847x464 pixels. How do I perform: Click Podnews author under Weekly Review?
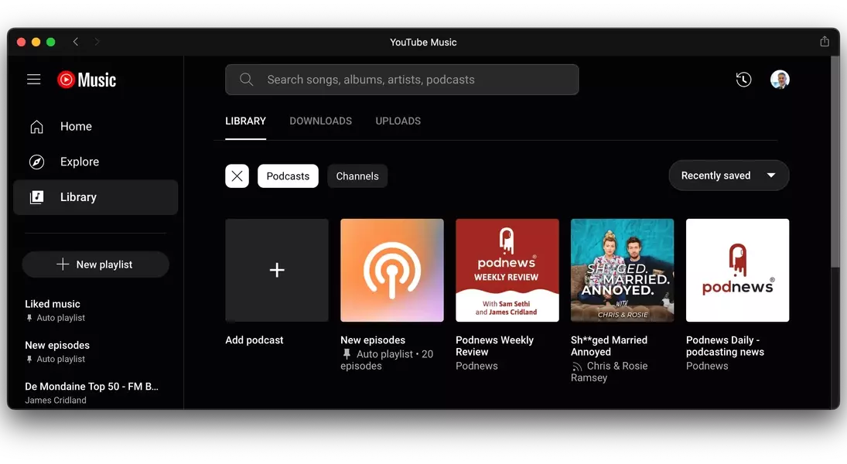tap(477, 366)
